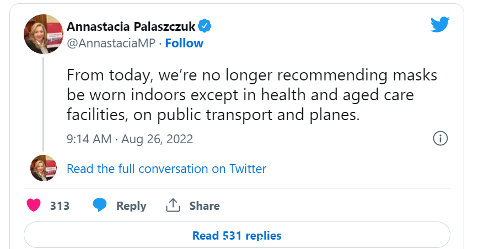Click the vertical thread line below avatar
500x249 pixels.
44,104
